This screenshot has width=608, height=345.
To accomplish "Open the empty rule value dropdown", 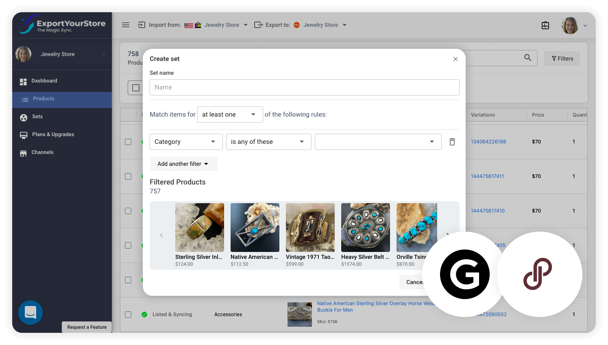I will pyautogui.click(x=378, y=142).
